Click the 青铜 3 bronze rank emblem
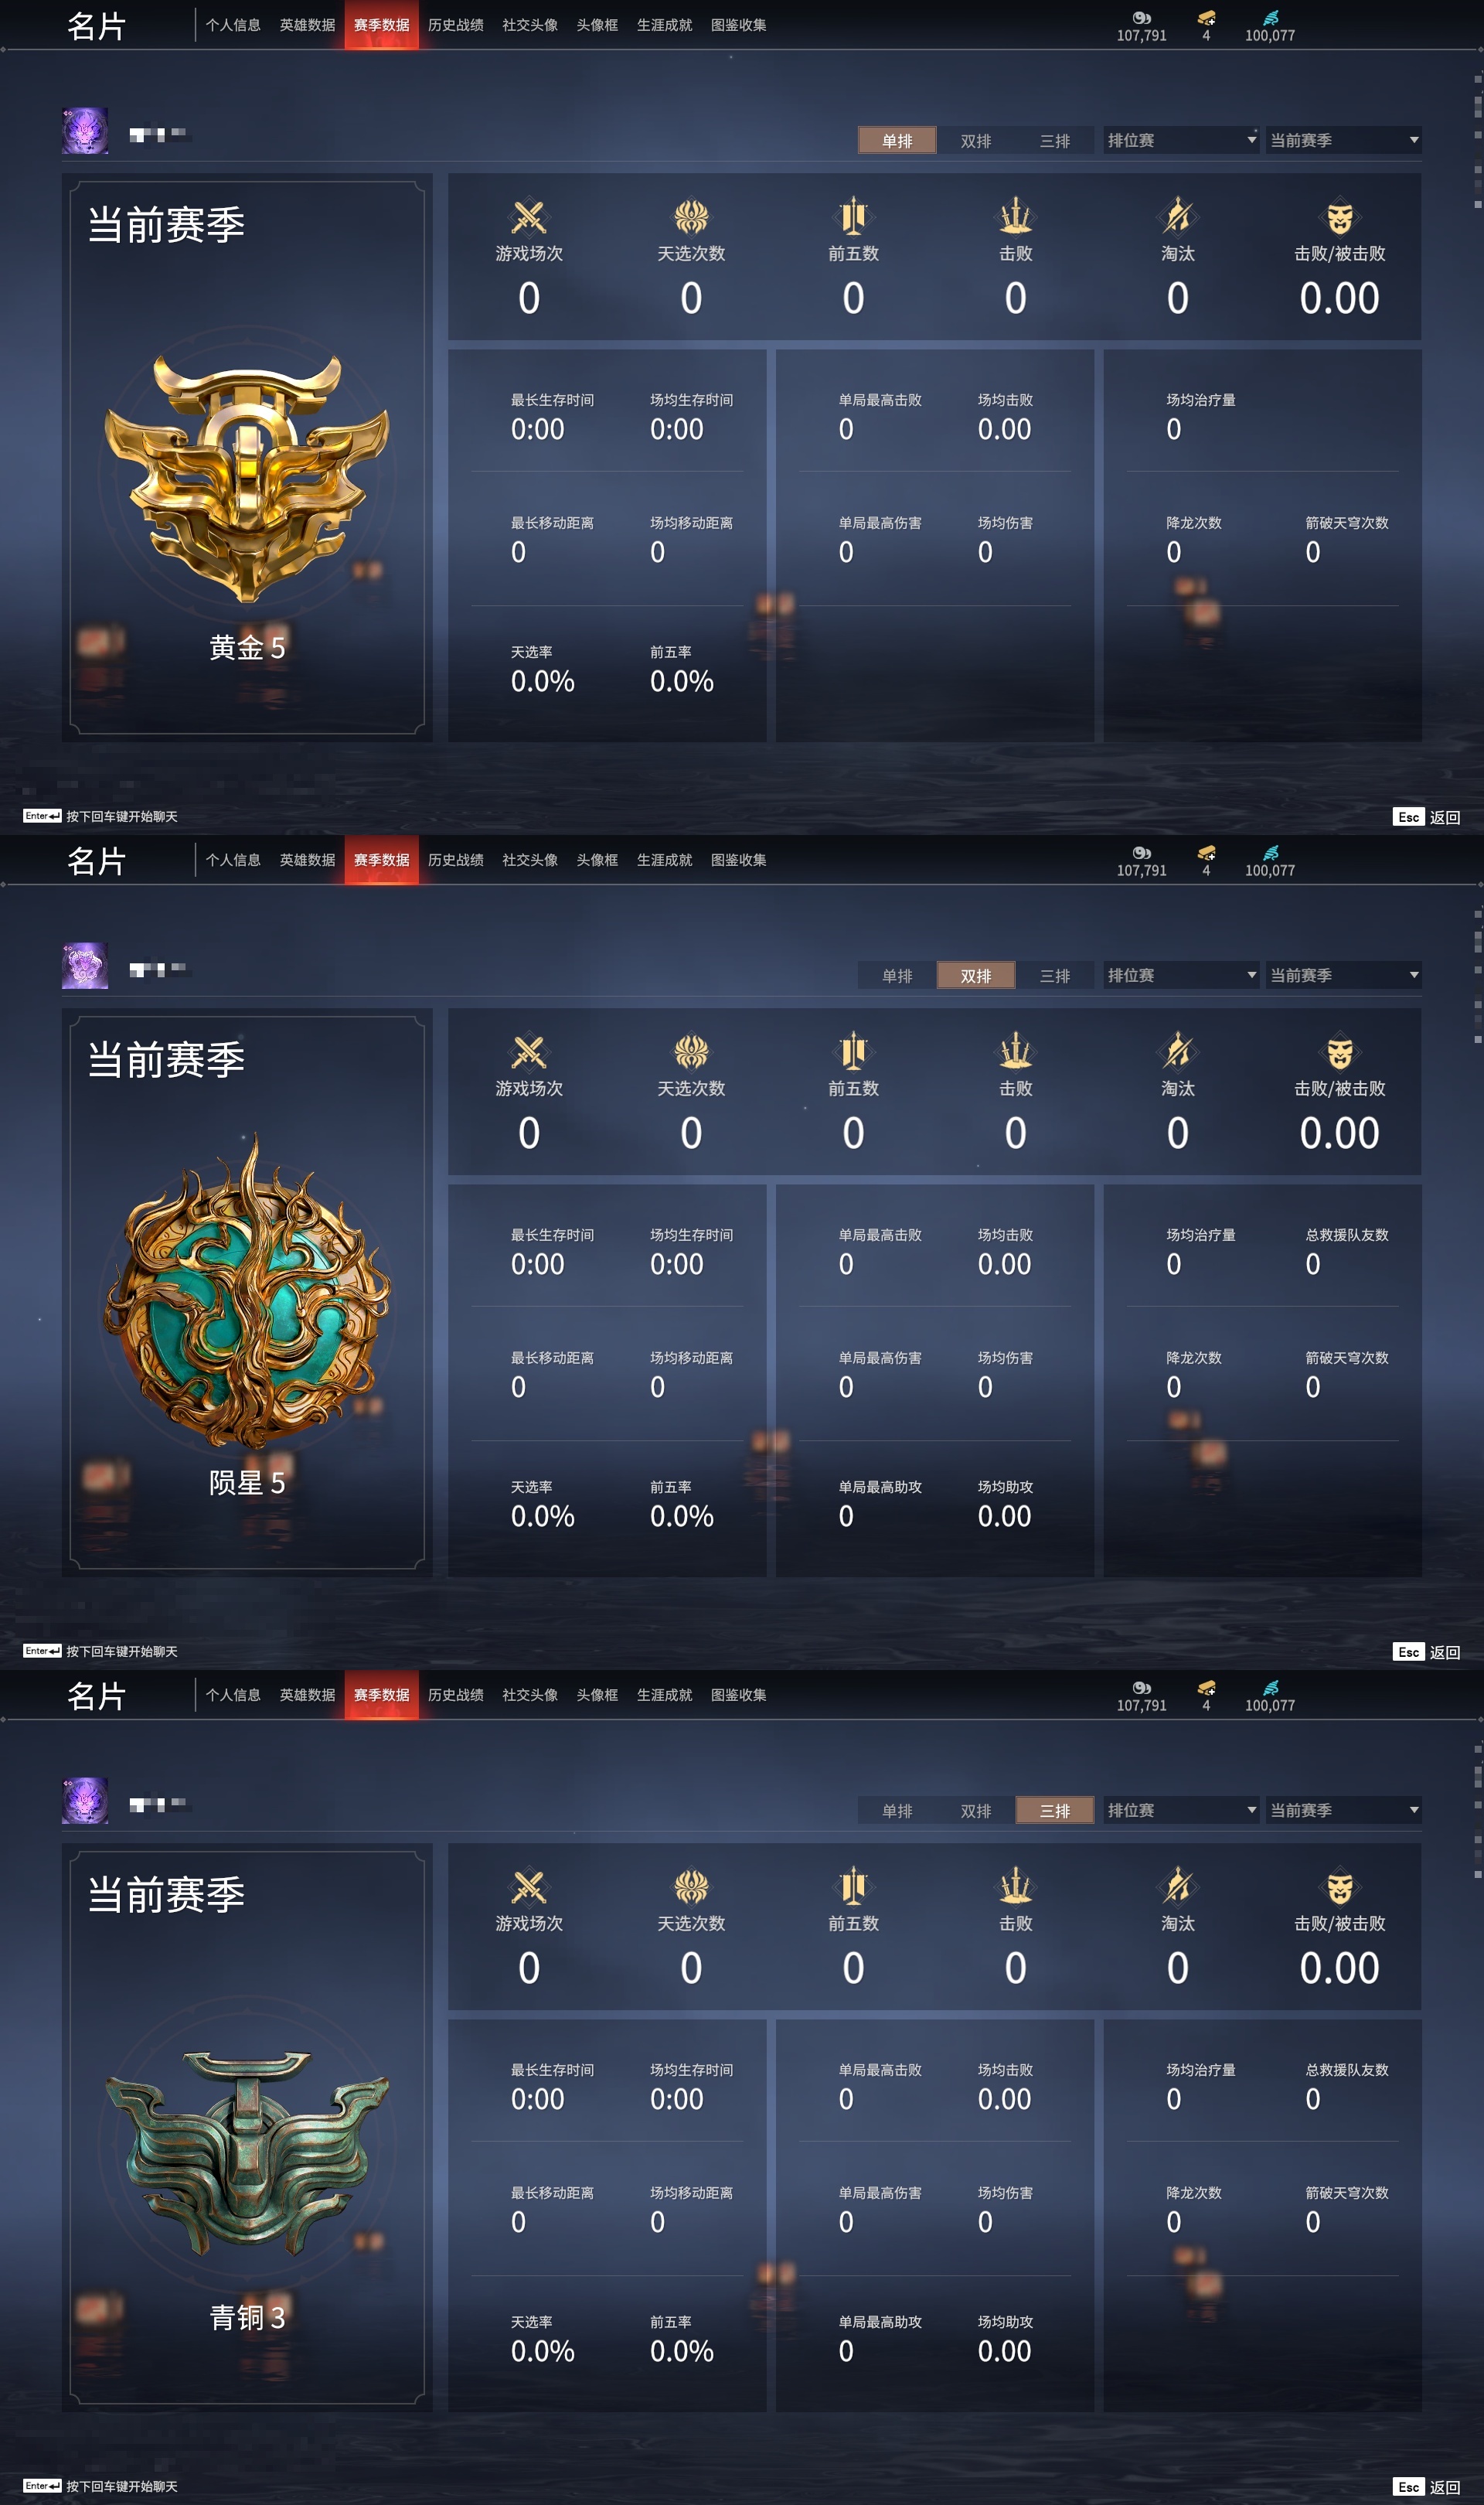Image resolution: width=1484 pixels, height=2505 pixels. click(247, 2149)
